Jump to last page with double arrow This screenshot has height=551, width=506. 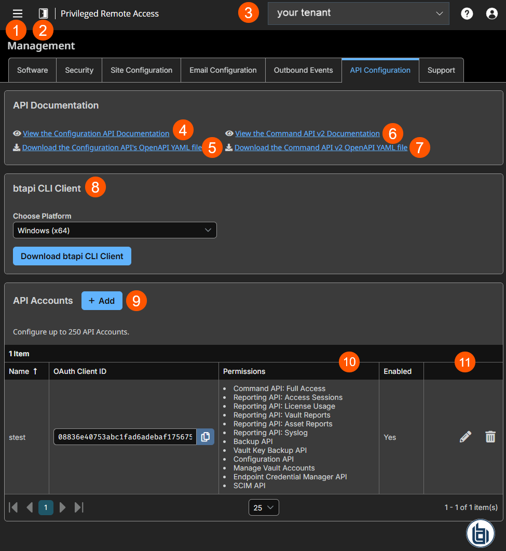tap(79, 507)
